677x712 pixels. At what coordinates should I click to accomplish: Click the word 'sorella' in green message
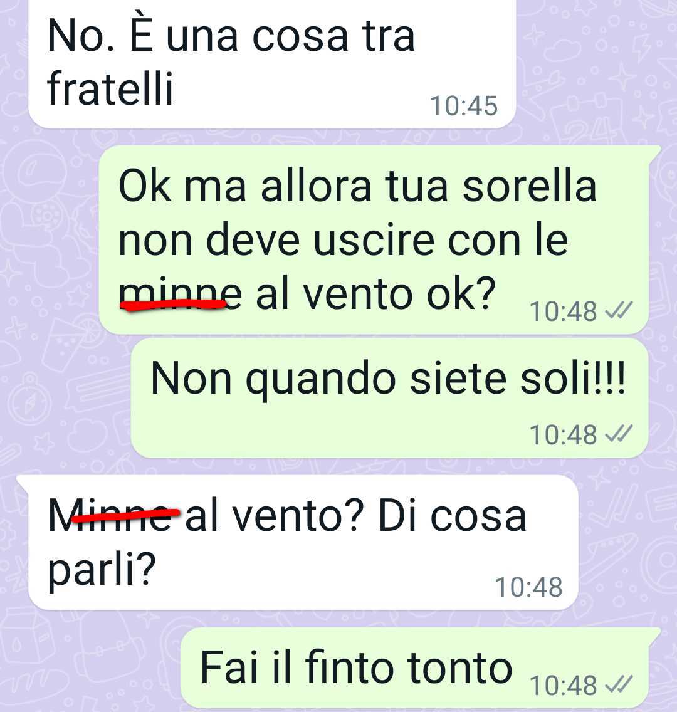(x=530, y=186)
